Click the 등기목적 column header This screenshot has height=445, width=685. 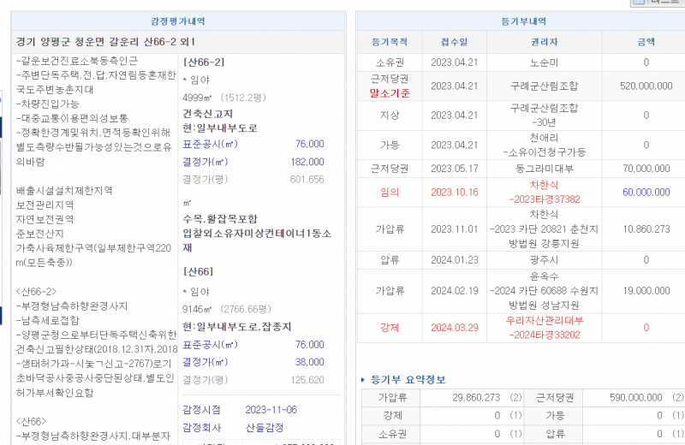(390, 41)
